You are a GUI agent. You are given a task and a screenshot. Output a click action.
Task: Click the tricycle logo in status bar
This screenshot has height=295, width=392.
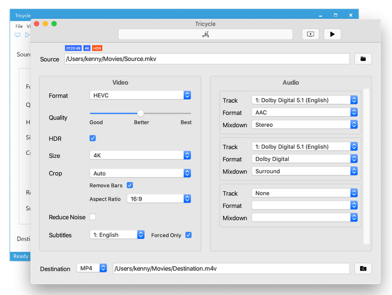pos(206,34)
